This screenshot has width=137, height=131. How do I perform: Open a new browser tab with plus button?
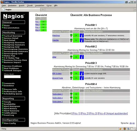coord(43,9)
